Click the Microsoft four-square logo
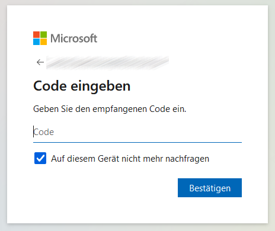This screenshot has height=231, width=275. 40,38
